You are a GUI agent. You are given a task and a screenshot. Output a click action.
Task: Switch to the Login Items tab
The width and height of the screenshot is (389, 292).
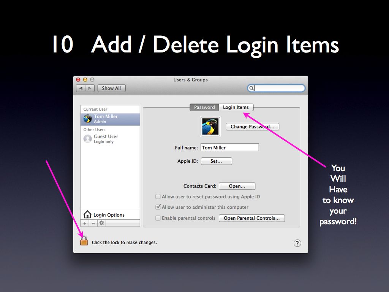[236, 107]
